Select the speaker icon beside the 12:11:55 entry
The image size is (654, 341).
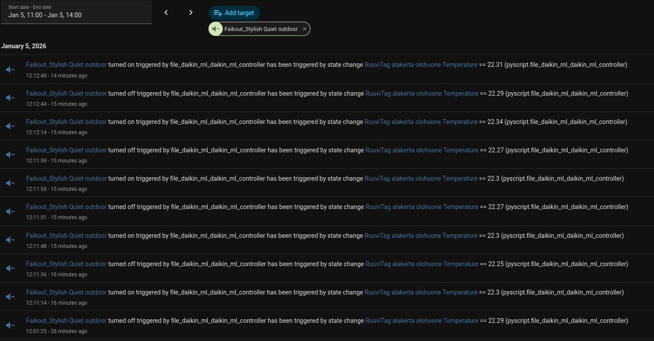tap(11, 183)
